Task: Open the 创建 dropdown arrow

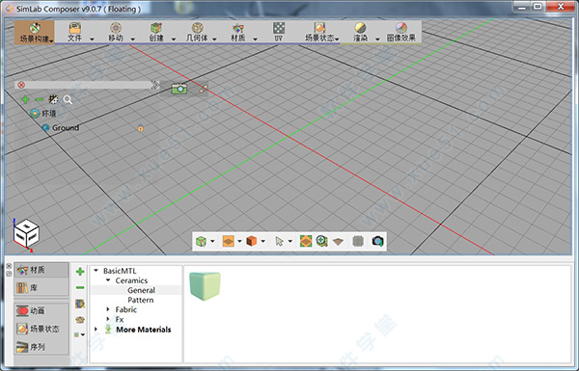Action: [174, 39]
